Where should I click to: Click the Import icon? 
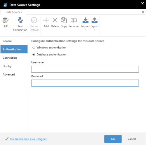[x=86, y=20]
